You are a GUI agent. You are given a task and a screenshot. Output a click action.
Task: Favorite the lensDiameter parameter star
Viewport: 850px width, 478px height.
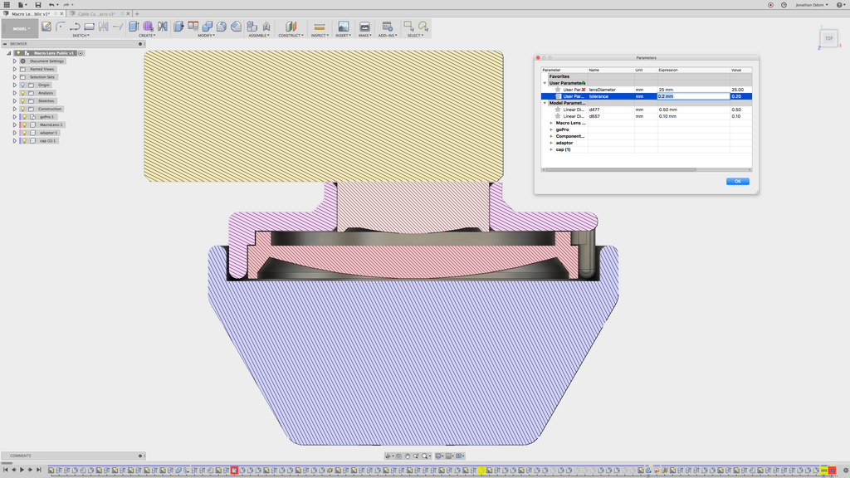pos(558,90)
